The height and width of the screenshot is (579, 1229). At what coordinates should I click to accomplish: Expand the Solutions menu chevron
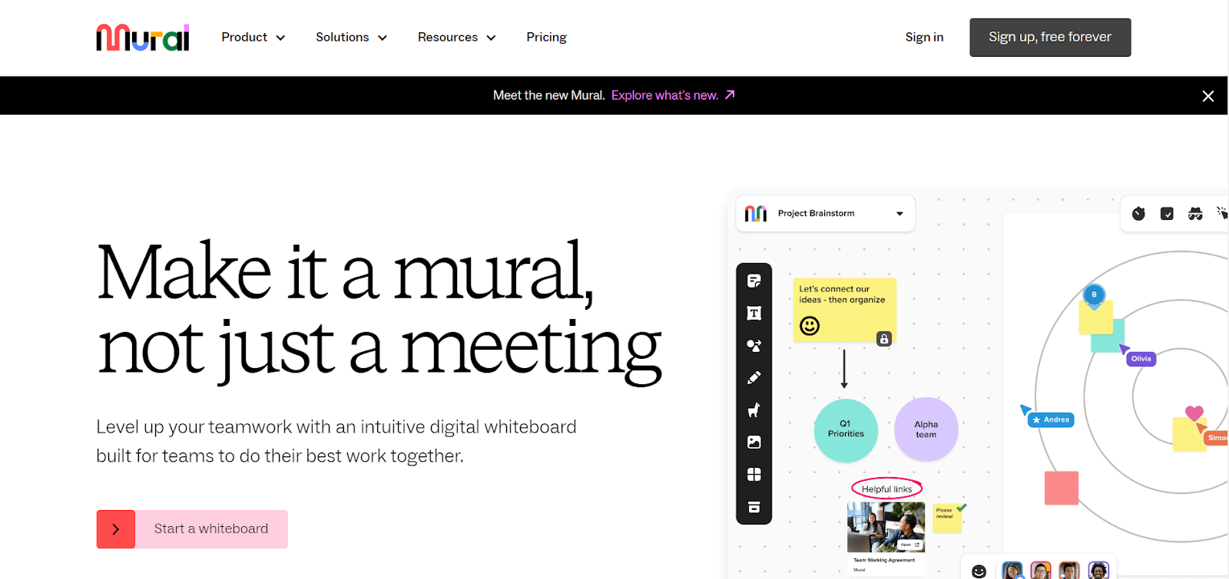[x=383, y=38]
